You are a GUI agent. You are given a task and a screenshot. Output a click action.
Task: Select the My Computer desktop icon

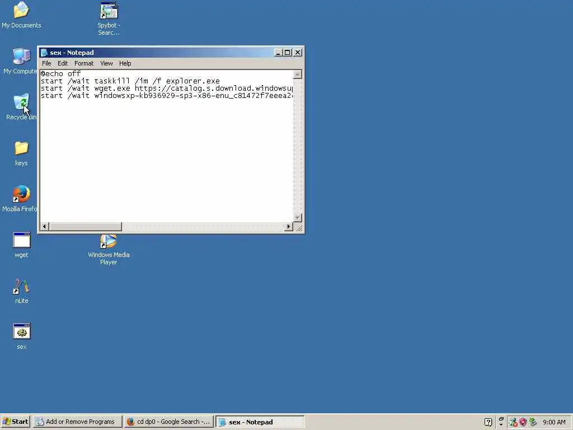21,62
